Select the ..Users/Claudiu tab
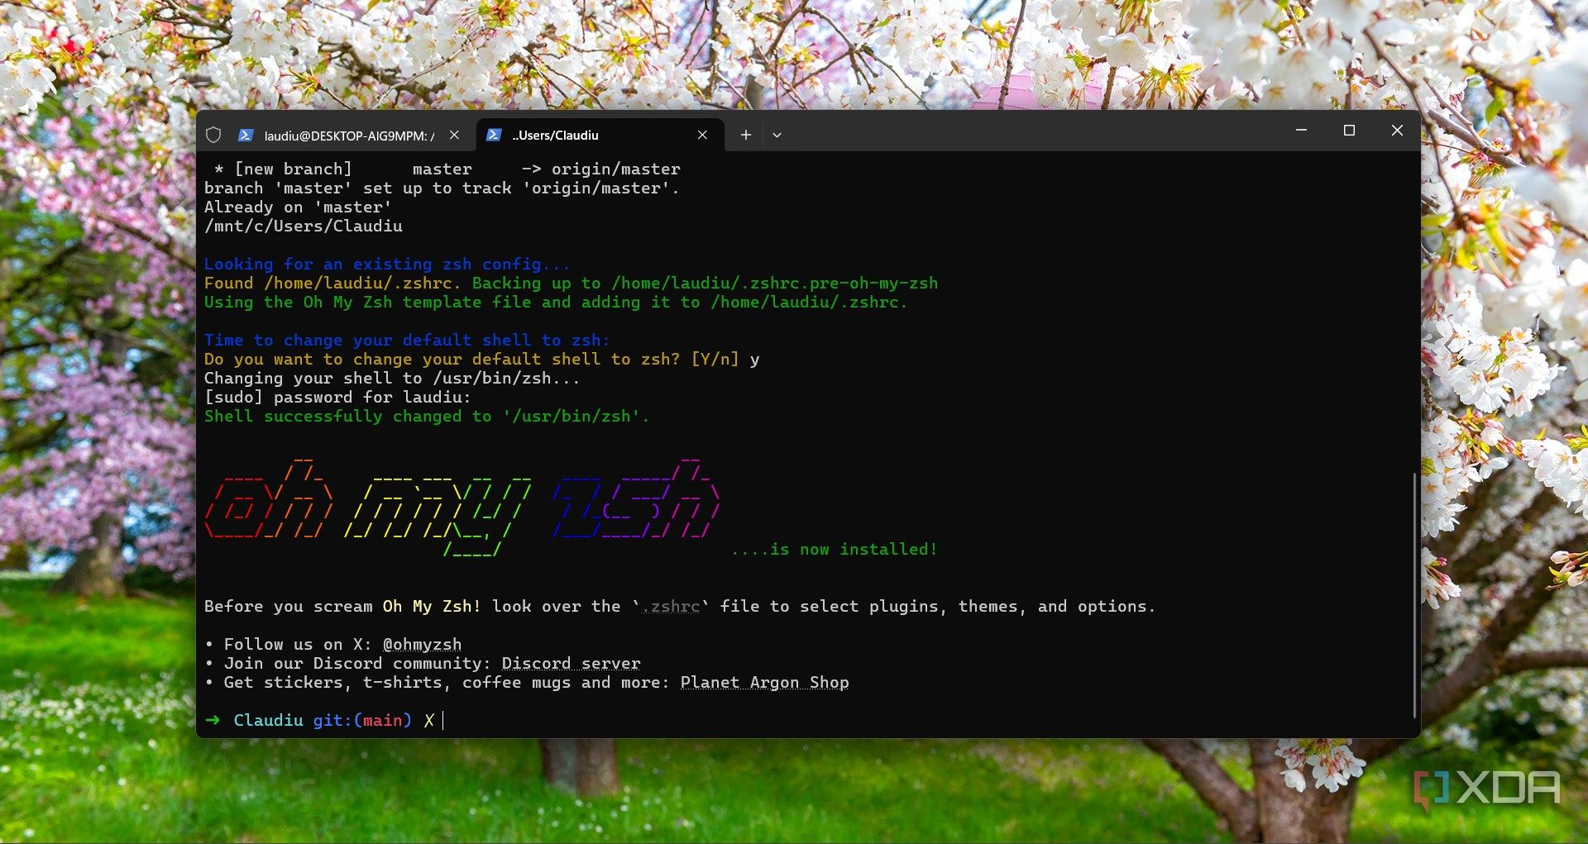 [x=600, y=135]
